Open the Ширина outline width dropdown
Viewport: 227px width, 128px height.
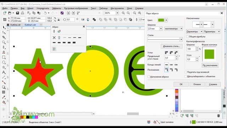point(161,29)
